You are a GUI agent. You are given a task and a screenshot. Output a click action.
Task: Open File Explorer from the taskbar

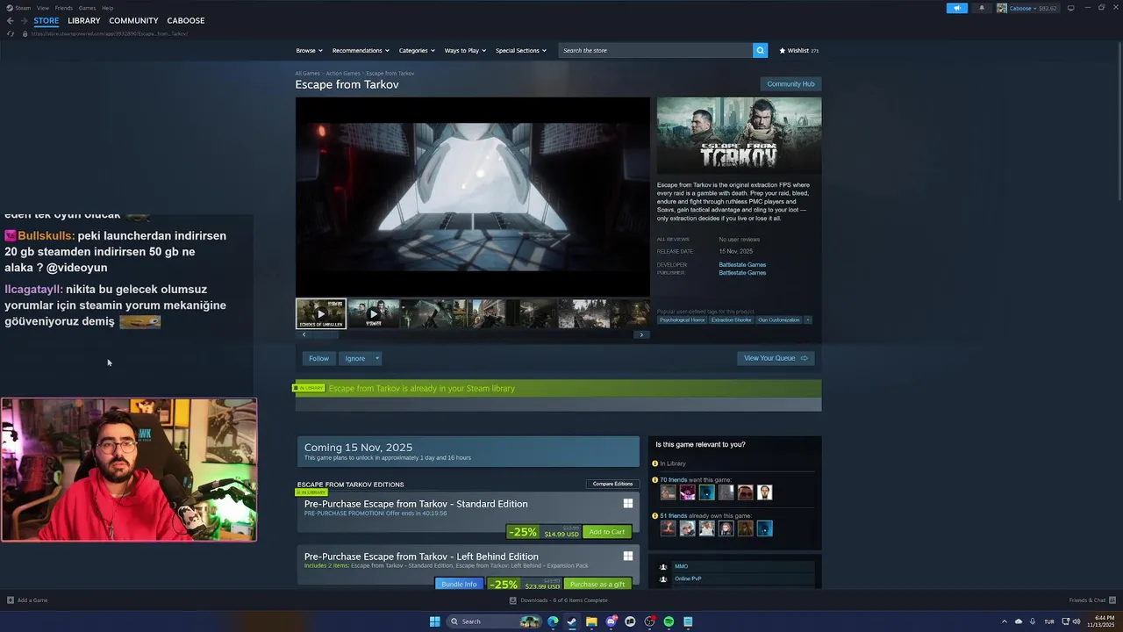(591, 621)
